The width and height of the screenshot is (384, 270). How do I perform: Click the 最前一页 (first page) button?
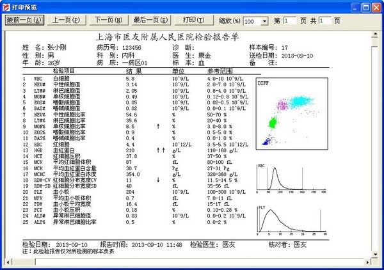tap(24, 20)
